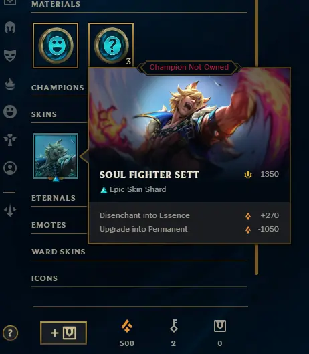
Task: Go to the Icons section
Action: pos(44,278)
